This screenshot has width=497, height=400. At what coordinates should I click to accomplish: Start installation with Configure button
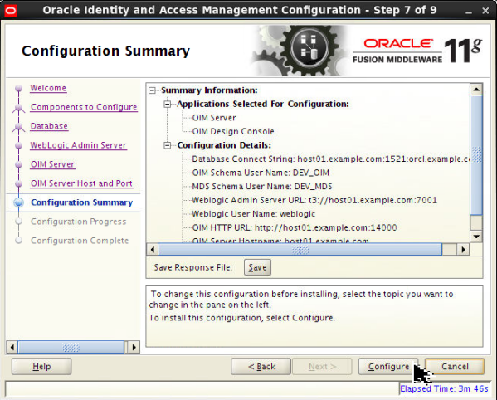[388, 367]
